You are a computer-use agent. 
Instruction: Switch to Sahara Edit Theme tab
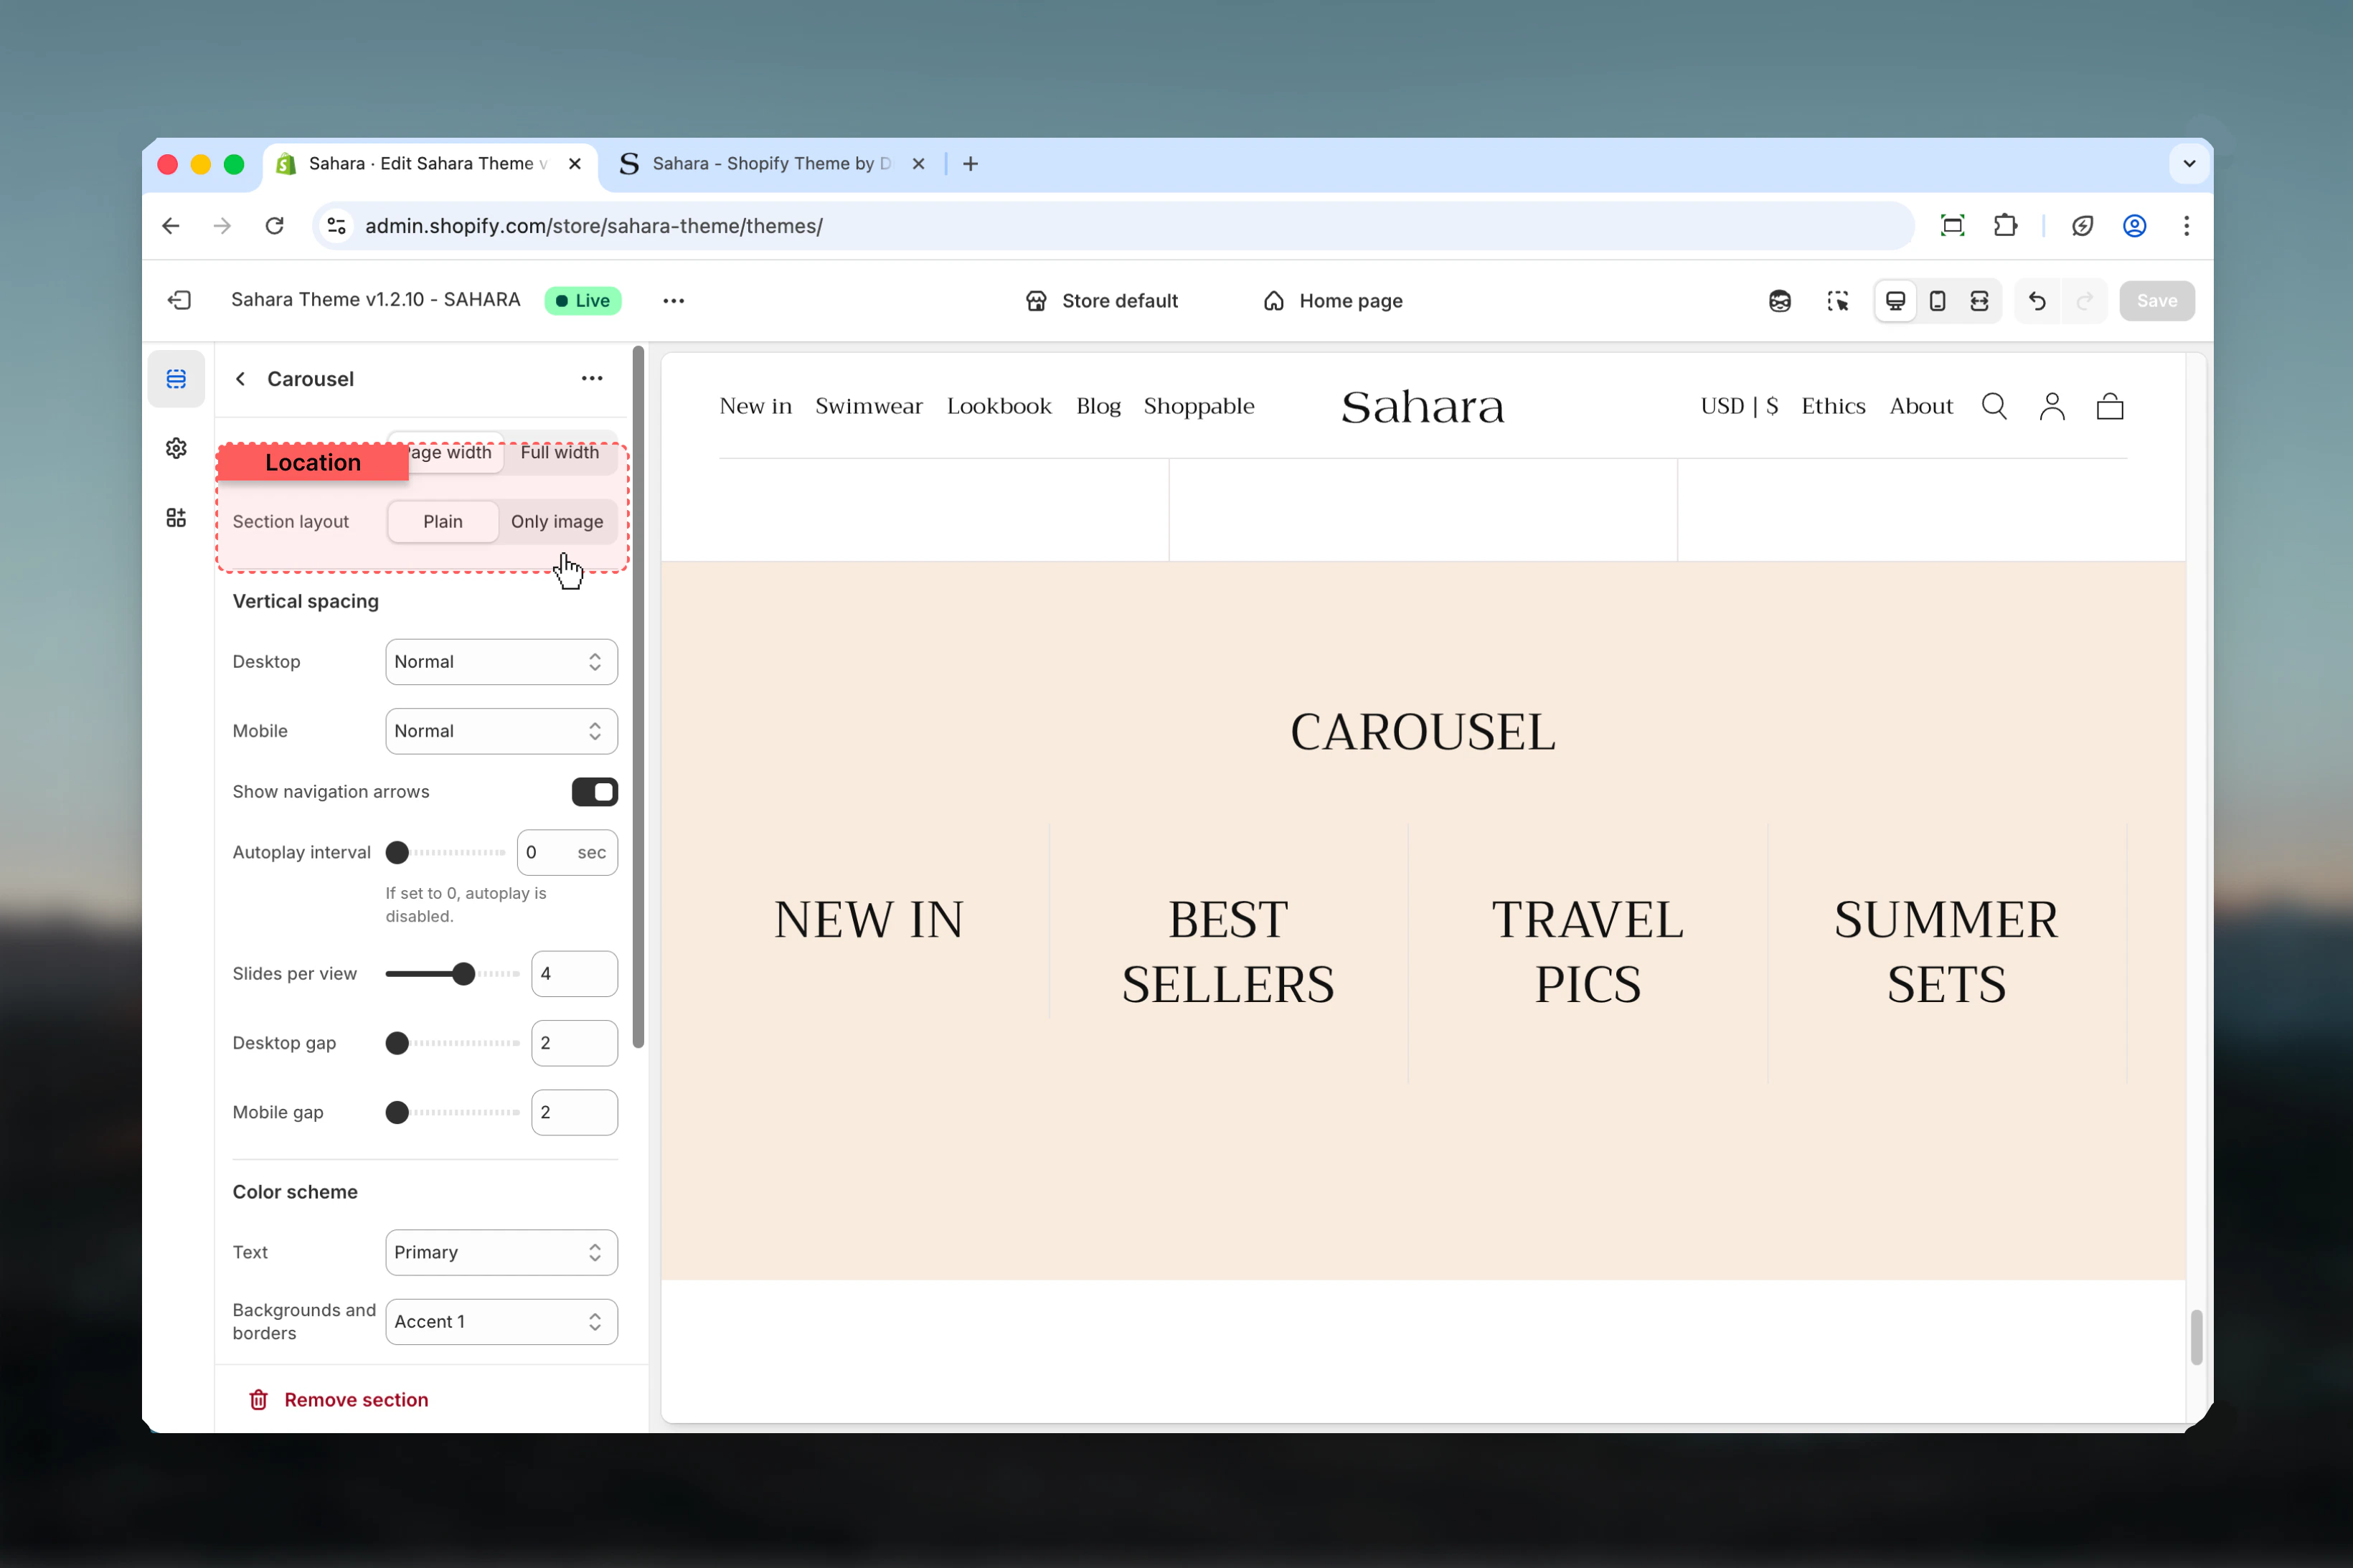point(430,164)
